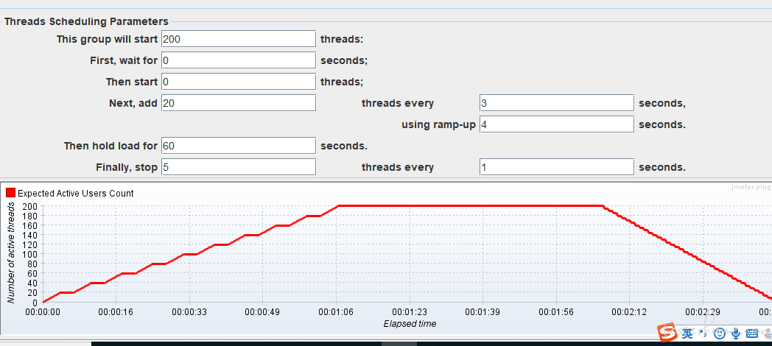
Task: Click the 'Finally, stop' threads field
Action: coord(238,167)
